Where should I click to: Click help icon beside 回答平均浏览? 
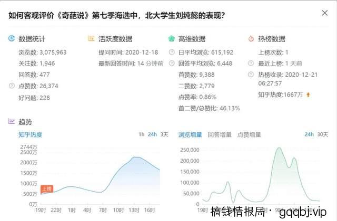tap(172, 63)
